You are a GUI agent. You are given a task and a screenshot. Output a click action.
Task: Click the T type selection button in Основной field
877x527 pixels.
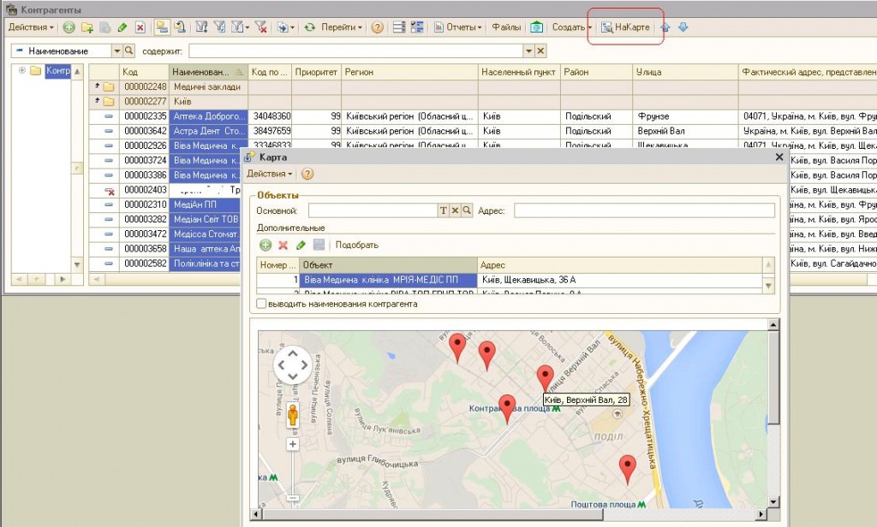(443, 210)
